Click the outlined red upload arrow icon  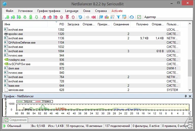coord(73,17)
